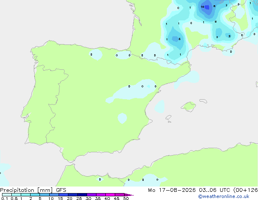This screenshot has width=258, height=200.
Task: Select the 35 to 40 mm legend swatch
Action: point(101,195)
